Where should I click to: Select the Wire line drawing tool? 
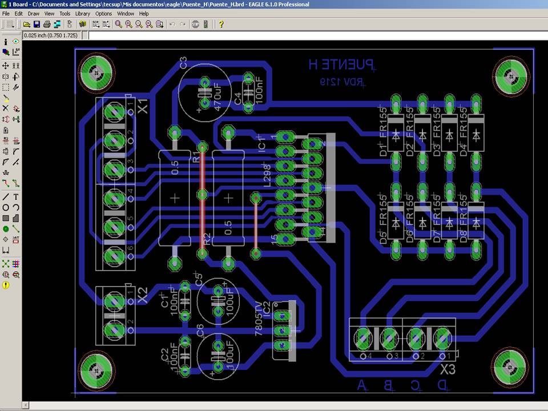(x=6, y=197)
